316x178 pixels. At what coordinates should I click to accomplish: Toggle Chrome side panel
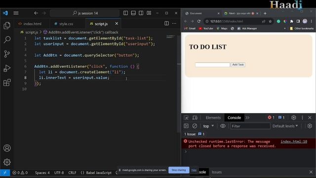pos(298,21)
